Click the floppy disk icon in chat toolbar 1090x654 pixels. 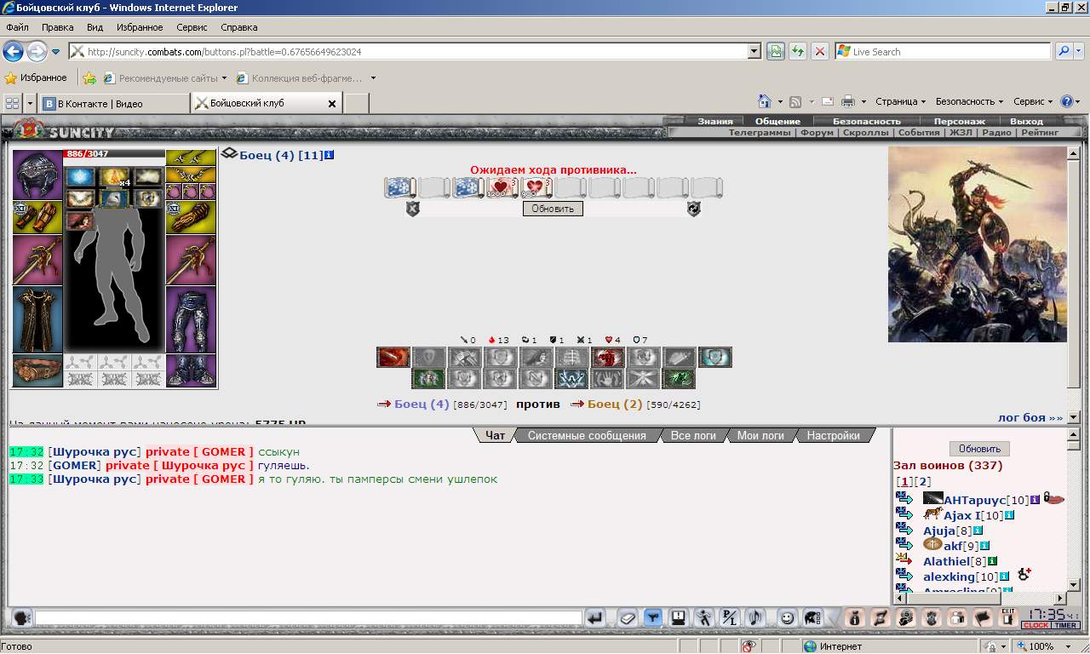[678, 618]
